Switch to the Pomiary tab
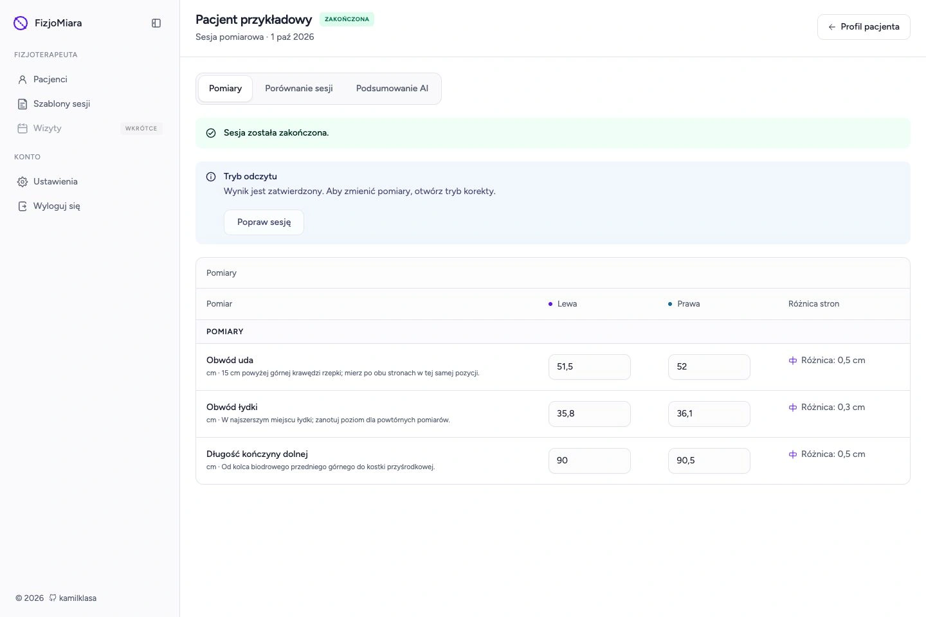This screenshot has height=617, width=926. pos(225,89)
